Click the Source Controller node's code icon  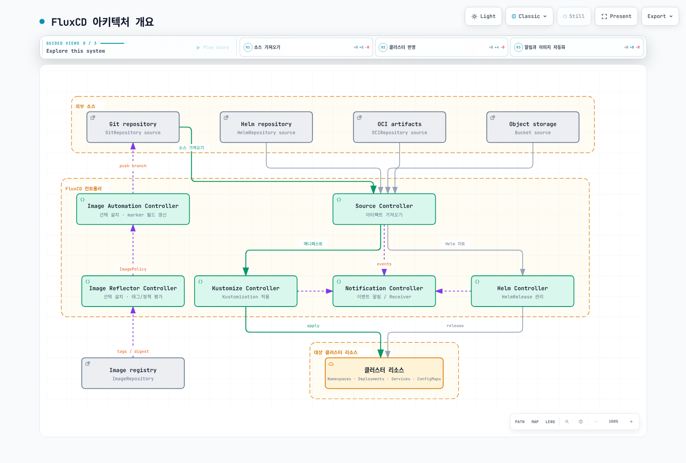[x=339, y=200]
